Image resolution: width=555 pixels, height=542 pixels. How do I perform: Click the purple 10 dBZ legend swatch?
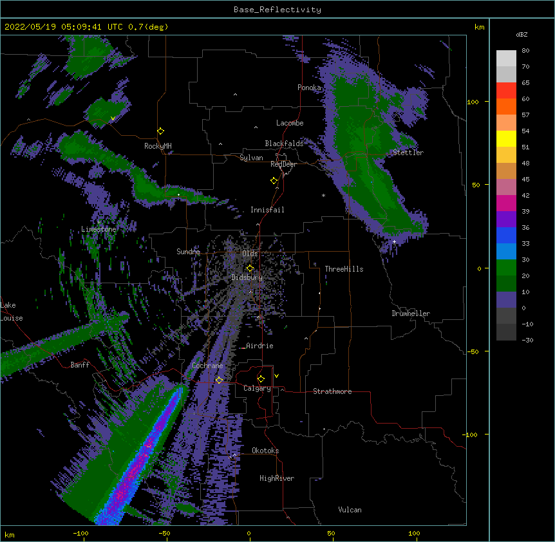click(506, 300)
